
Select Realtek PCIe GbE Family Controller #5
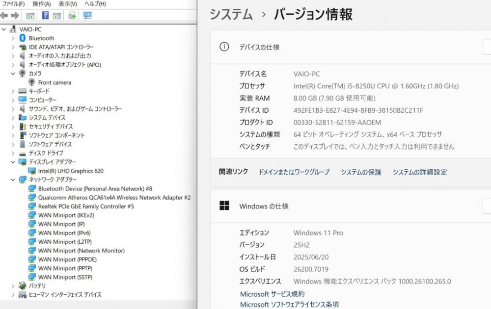pyautogui.click(x=86, y=206)
